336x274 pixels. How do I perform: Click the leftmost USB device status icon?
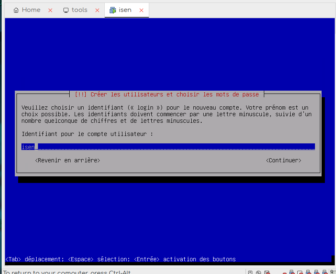(292, 272)
